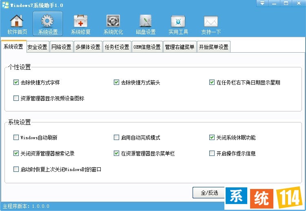Click the 主程序版本: 1.0.0.0 status text

[26, 206]
